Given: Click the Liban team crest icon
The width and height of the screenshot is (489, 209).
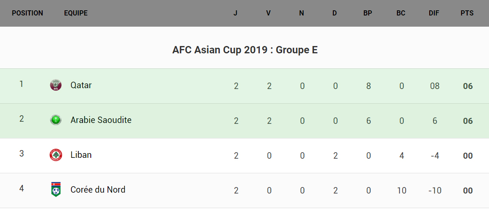Looking at the screenshot, I should tap(56, 155).
